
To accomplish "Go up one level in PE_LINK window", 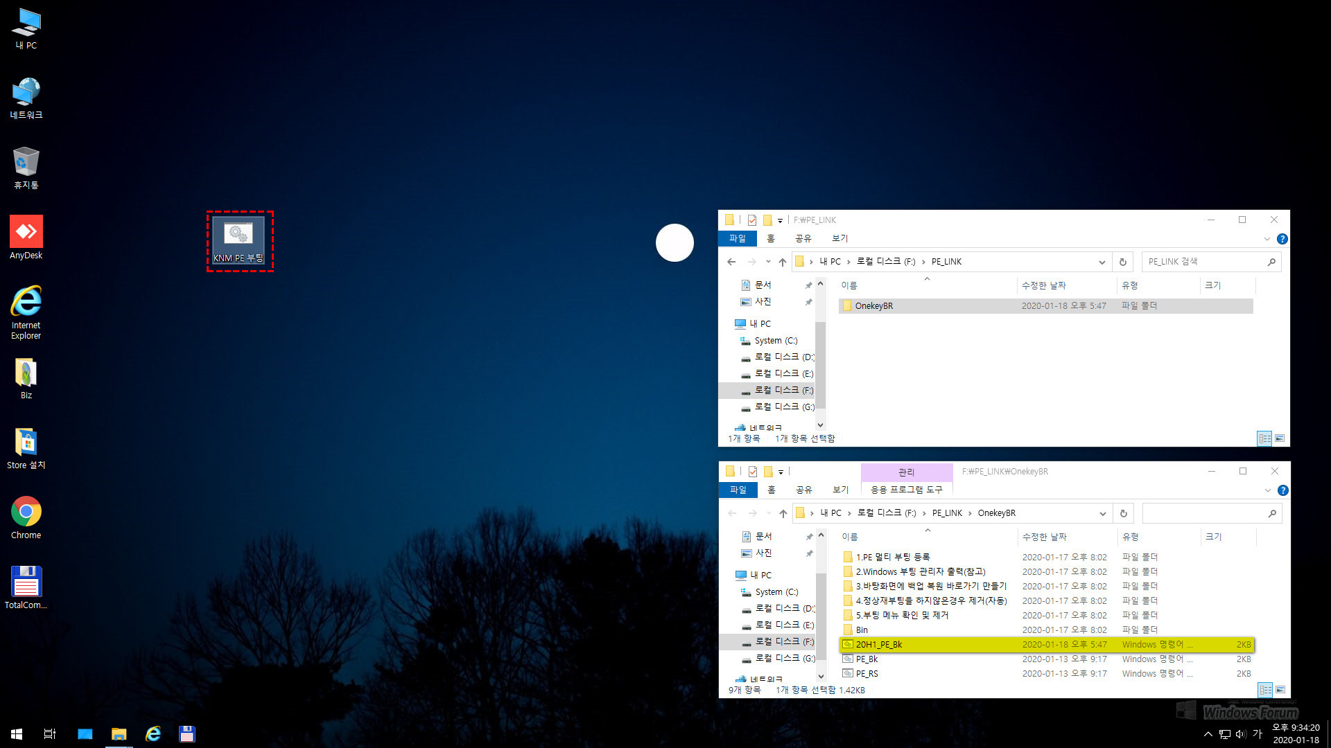I will pyautogui.click(x=783, y=262).
